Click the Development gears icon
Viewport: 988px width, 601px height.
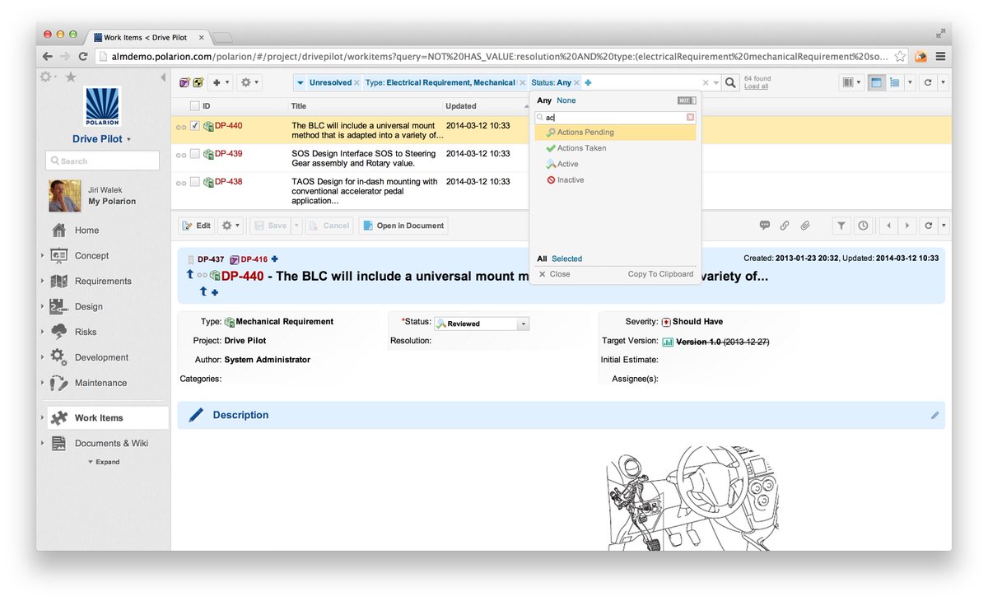click(x=58, y=357)
